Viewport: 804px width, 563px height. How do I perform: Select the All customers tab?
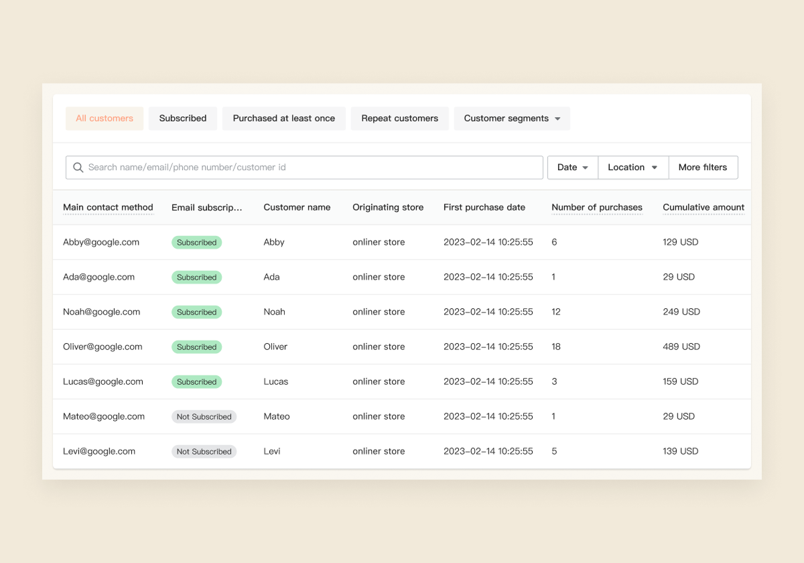click(x=105, y=119)
